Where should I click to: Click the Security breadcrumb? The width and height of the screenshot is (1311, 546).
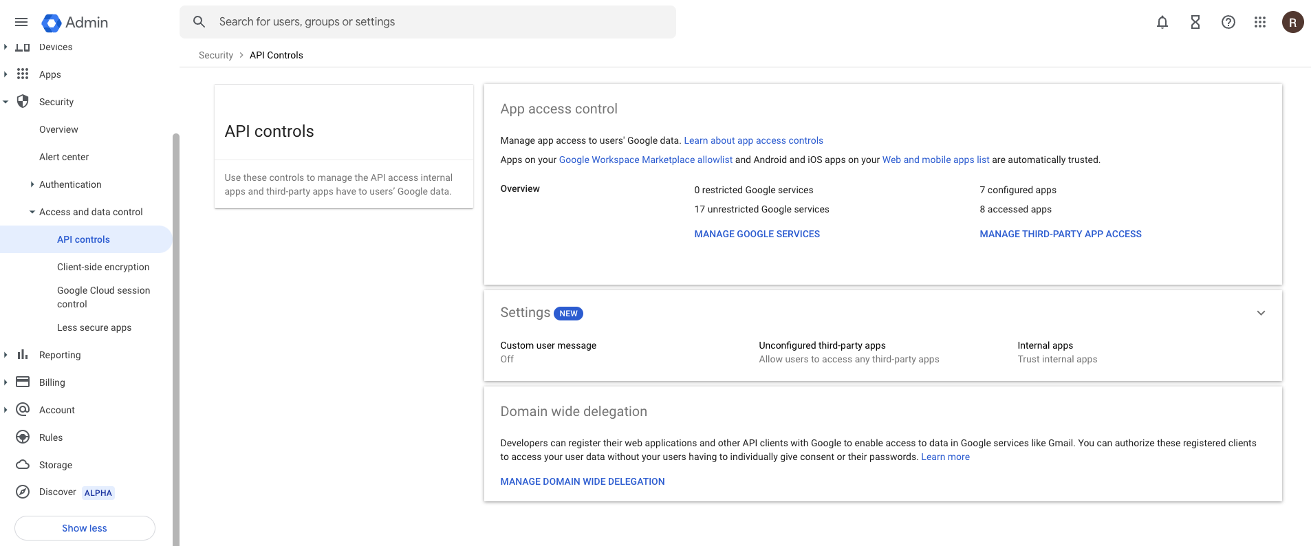click(x=216, y=55)
